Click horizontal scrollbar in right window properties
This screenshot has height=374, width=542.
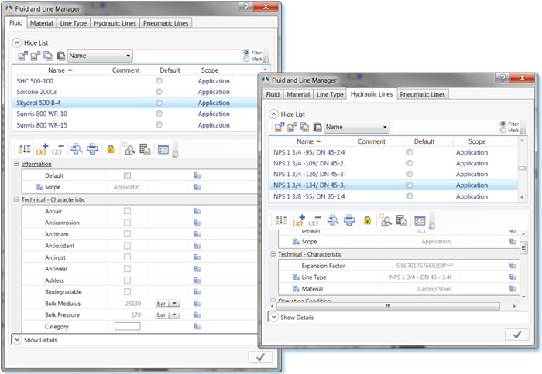tap(387, 306)
